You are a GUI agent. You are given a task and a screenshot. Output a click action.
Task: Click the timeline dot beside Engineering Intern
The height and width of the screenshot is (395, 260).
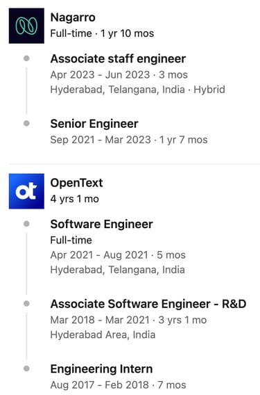(26, 369)
